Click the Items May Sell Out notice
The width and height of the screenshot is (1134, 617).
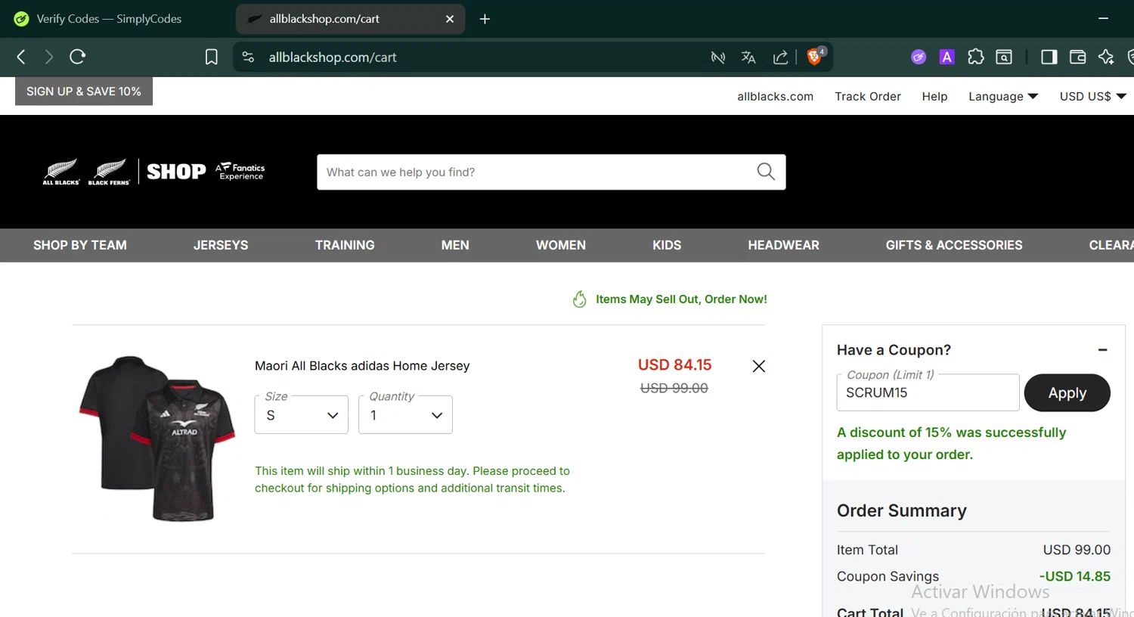pyautogui.click(x=669, y=299)
